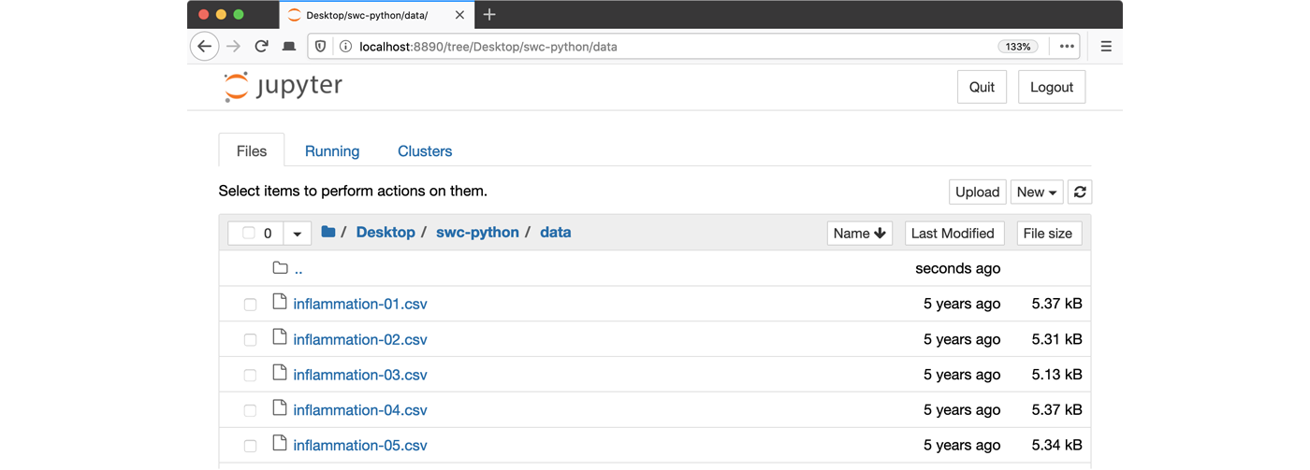Toggle the select-all items checkbox
The width and height of the screenshot is (1310, 470).
[x=249, y=233]
